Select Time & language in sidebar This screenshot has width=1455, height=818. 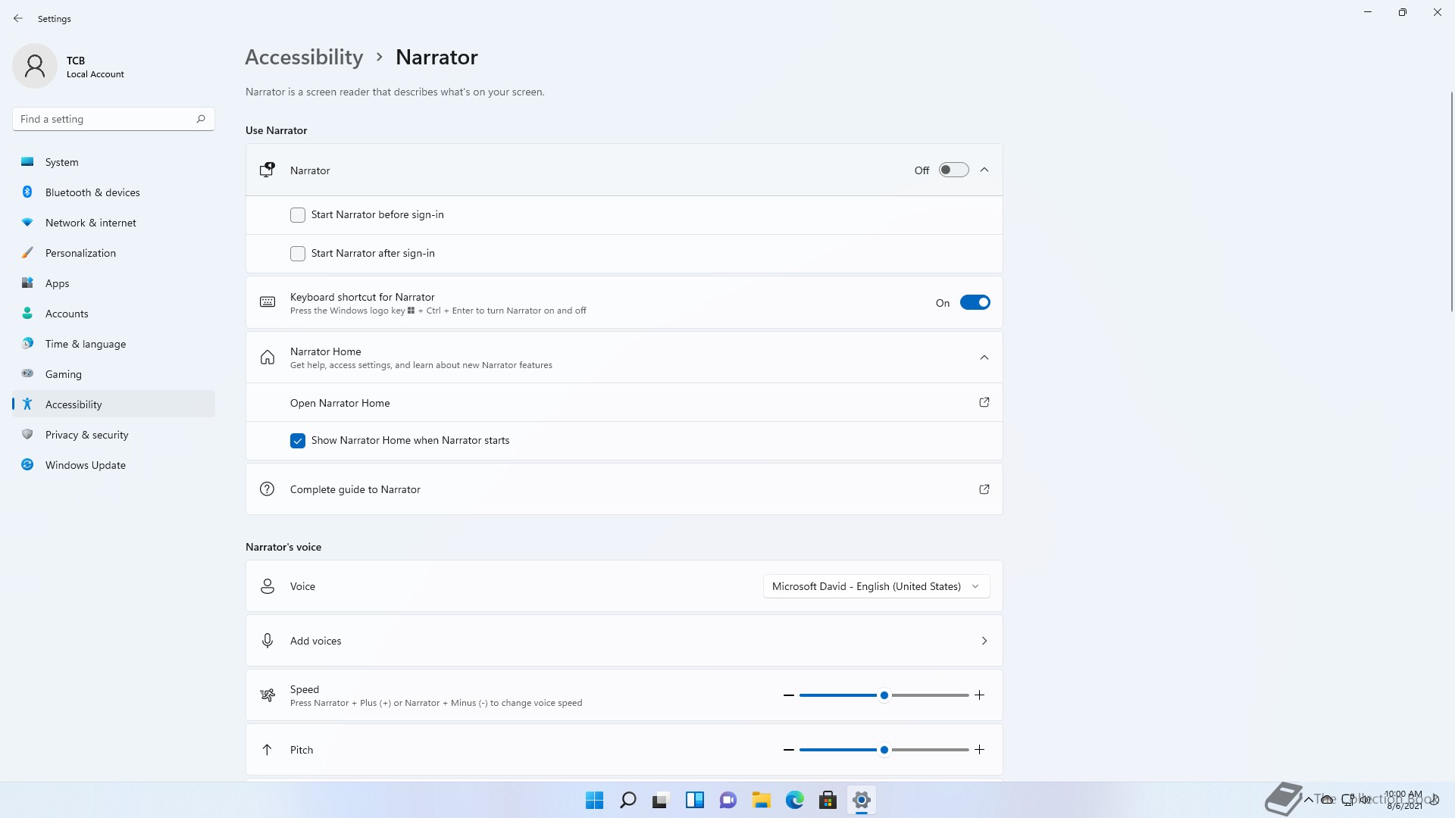pos(114,344)
